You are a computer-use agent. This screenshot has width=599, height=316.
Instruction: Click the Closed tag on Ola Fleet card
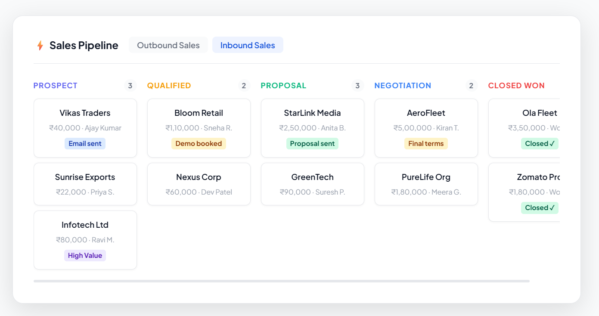(540, 143)
